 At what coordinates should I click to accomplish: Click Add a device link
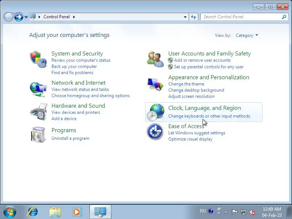(64, 118)
